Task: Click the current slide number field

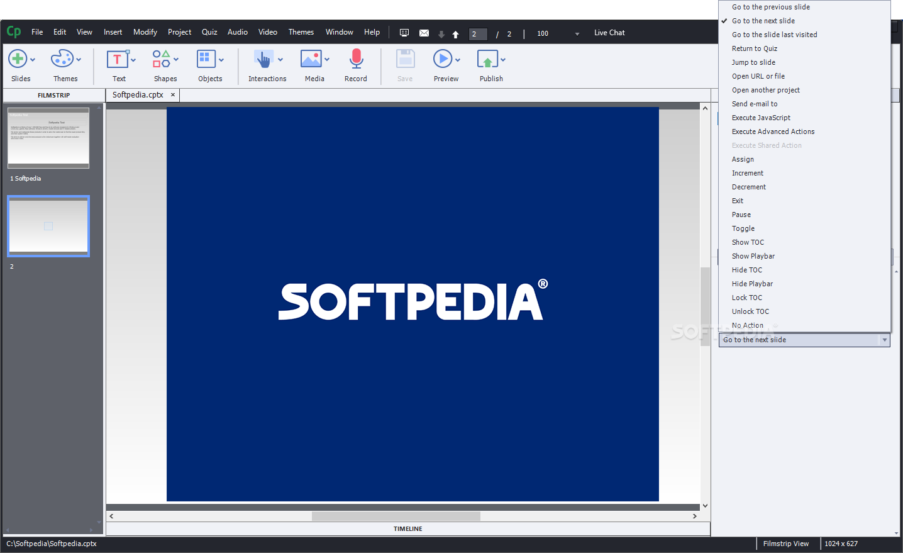Action: tap(478, 34)
